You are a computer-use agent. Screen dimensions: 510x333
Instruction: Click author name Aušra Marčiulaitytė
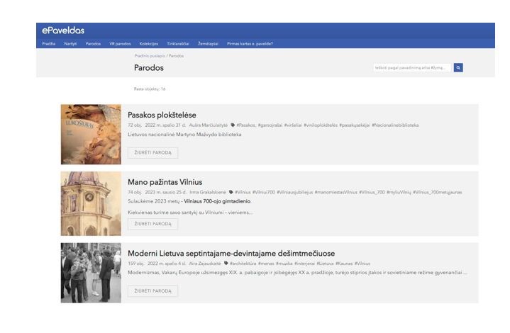tap(209, 125)
